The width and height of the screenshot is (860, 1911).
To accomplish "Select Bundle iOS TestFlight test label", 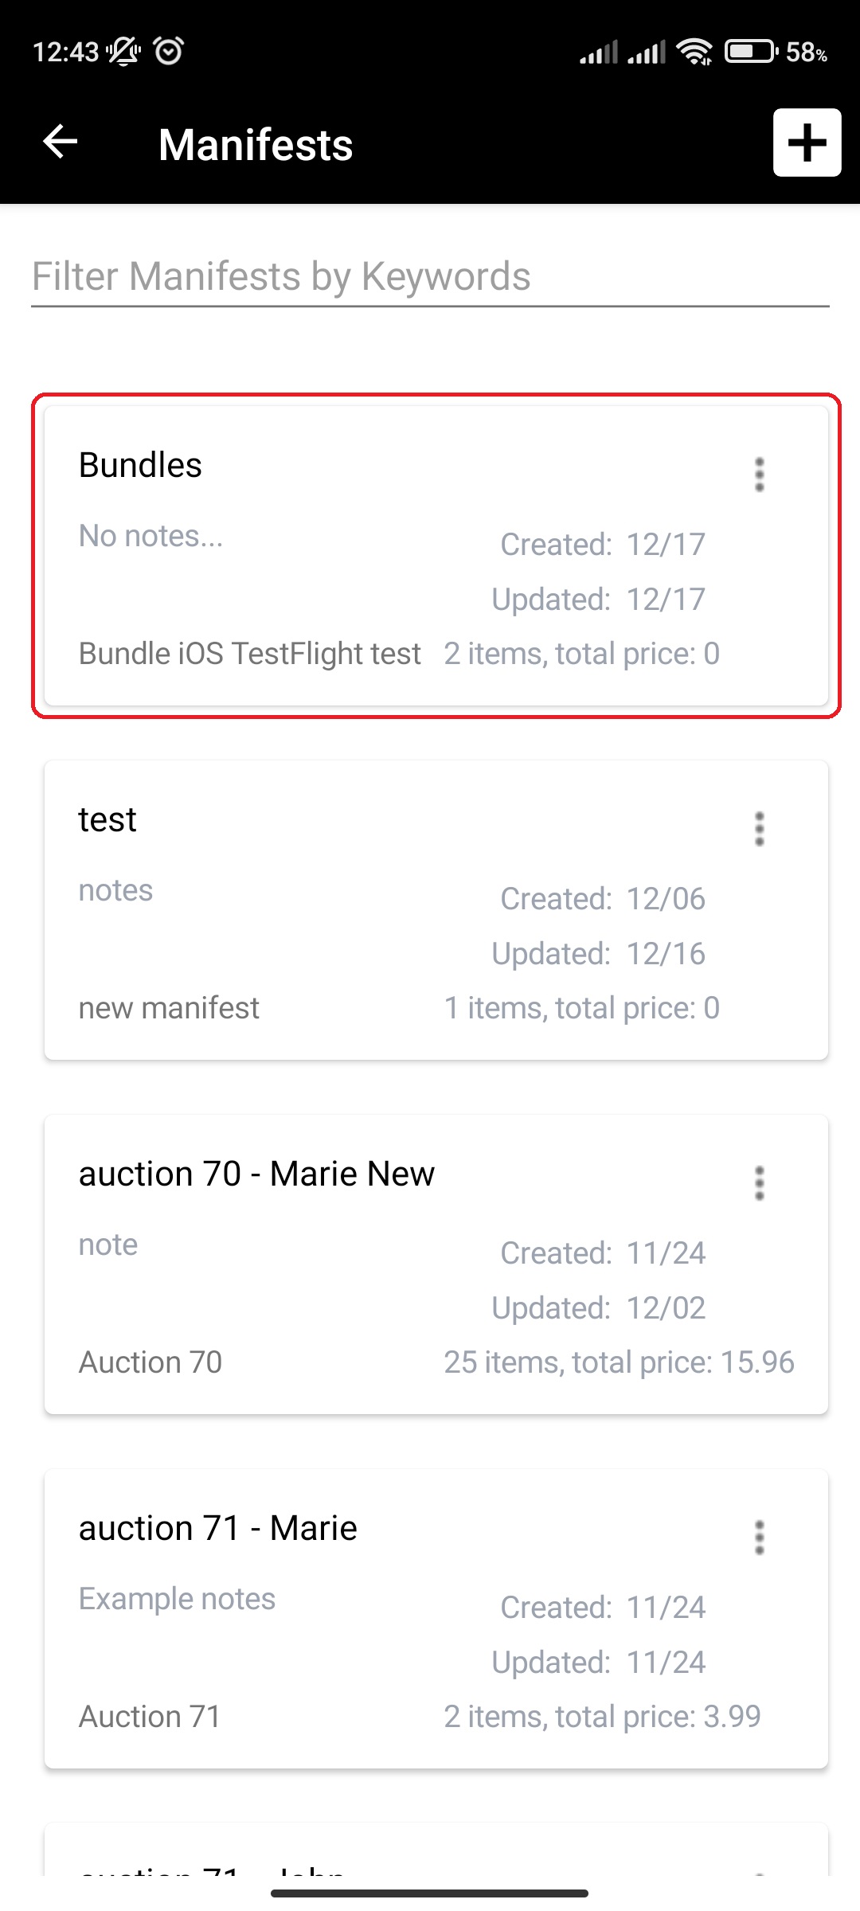I will pos(249,654).
